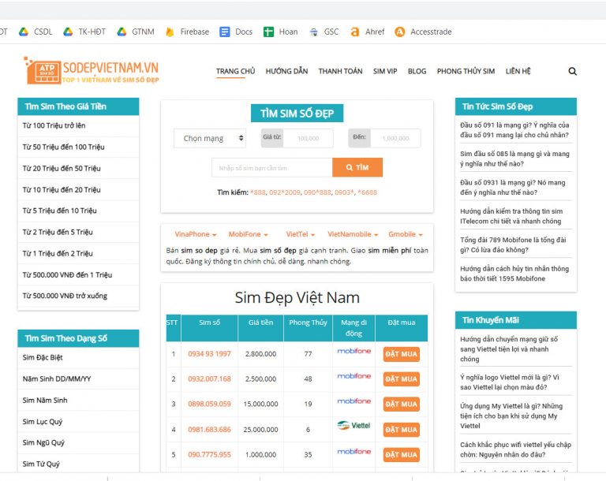Screen dimensions: 606x481
Task: Open the GSC bookmark
Action: [x=324, y=32]
